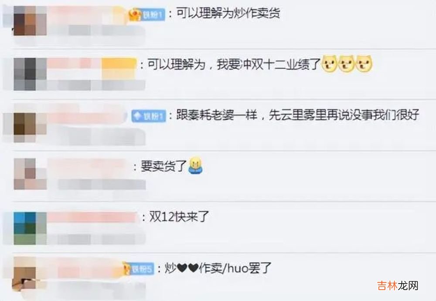Click the 吉林龙网 watermark link
This screenshot has height=301, width=436.
pos(398,286)
